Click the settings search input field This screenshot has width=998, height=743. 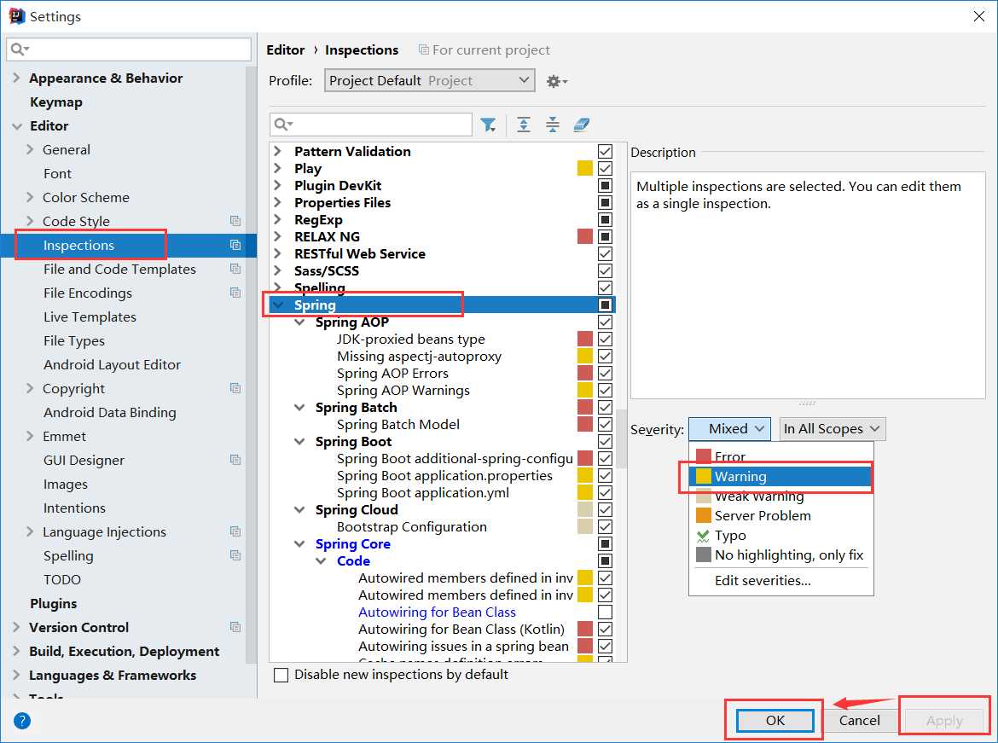129,49
